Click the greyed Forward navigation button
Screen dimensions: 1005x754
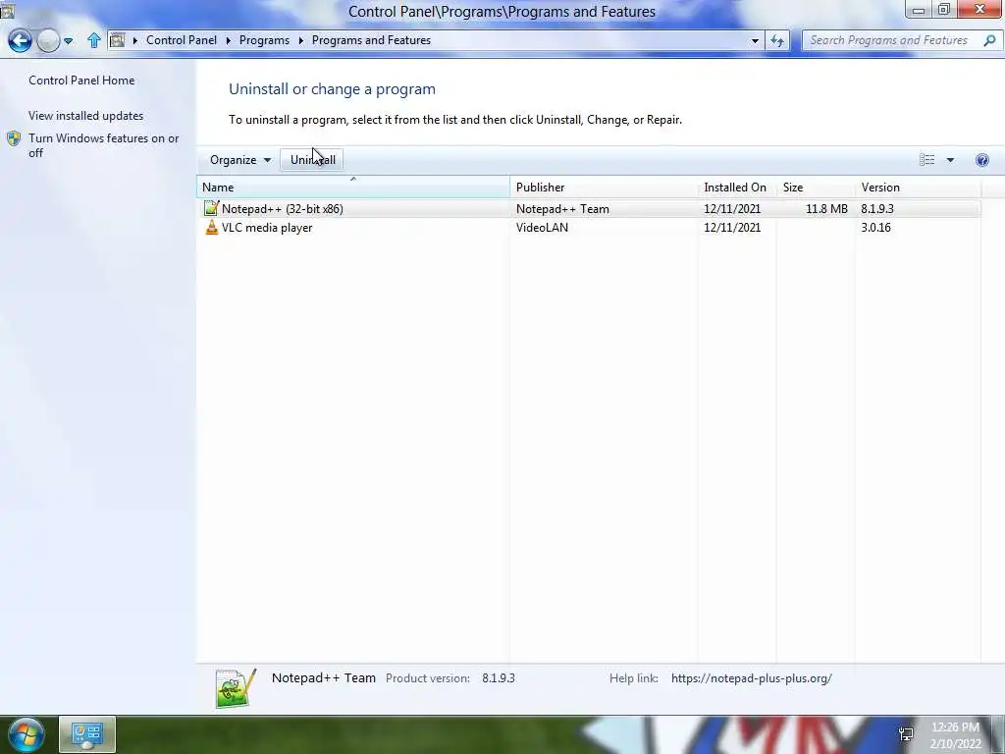(48, 40)
